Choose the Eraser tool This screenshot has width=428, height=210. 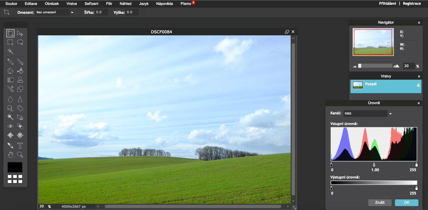tap(10, 71)
